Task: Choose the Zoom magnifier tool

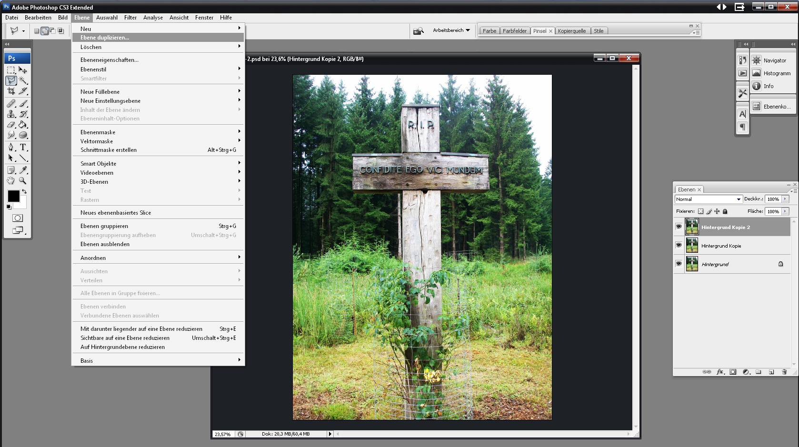Action: click(x=23, y=181)
